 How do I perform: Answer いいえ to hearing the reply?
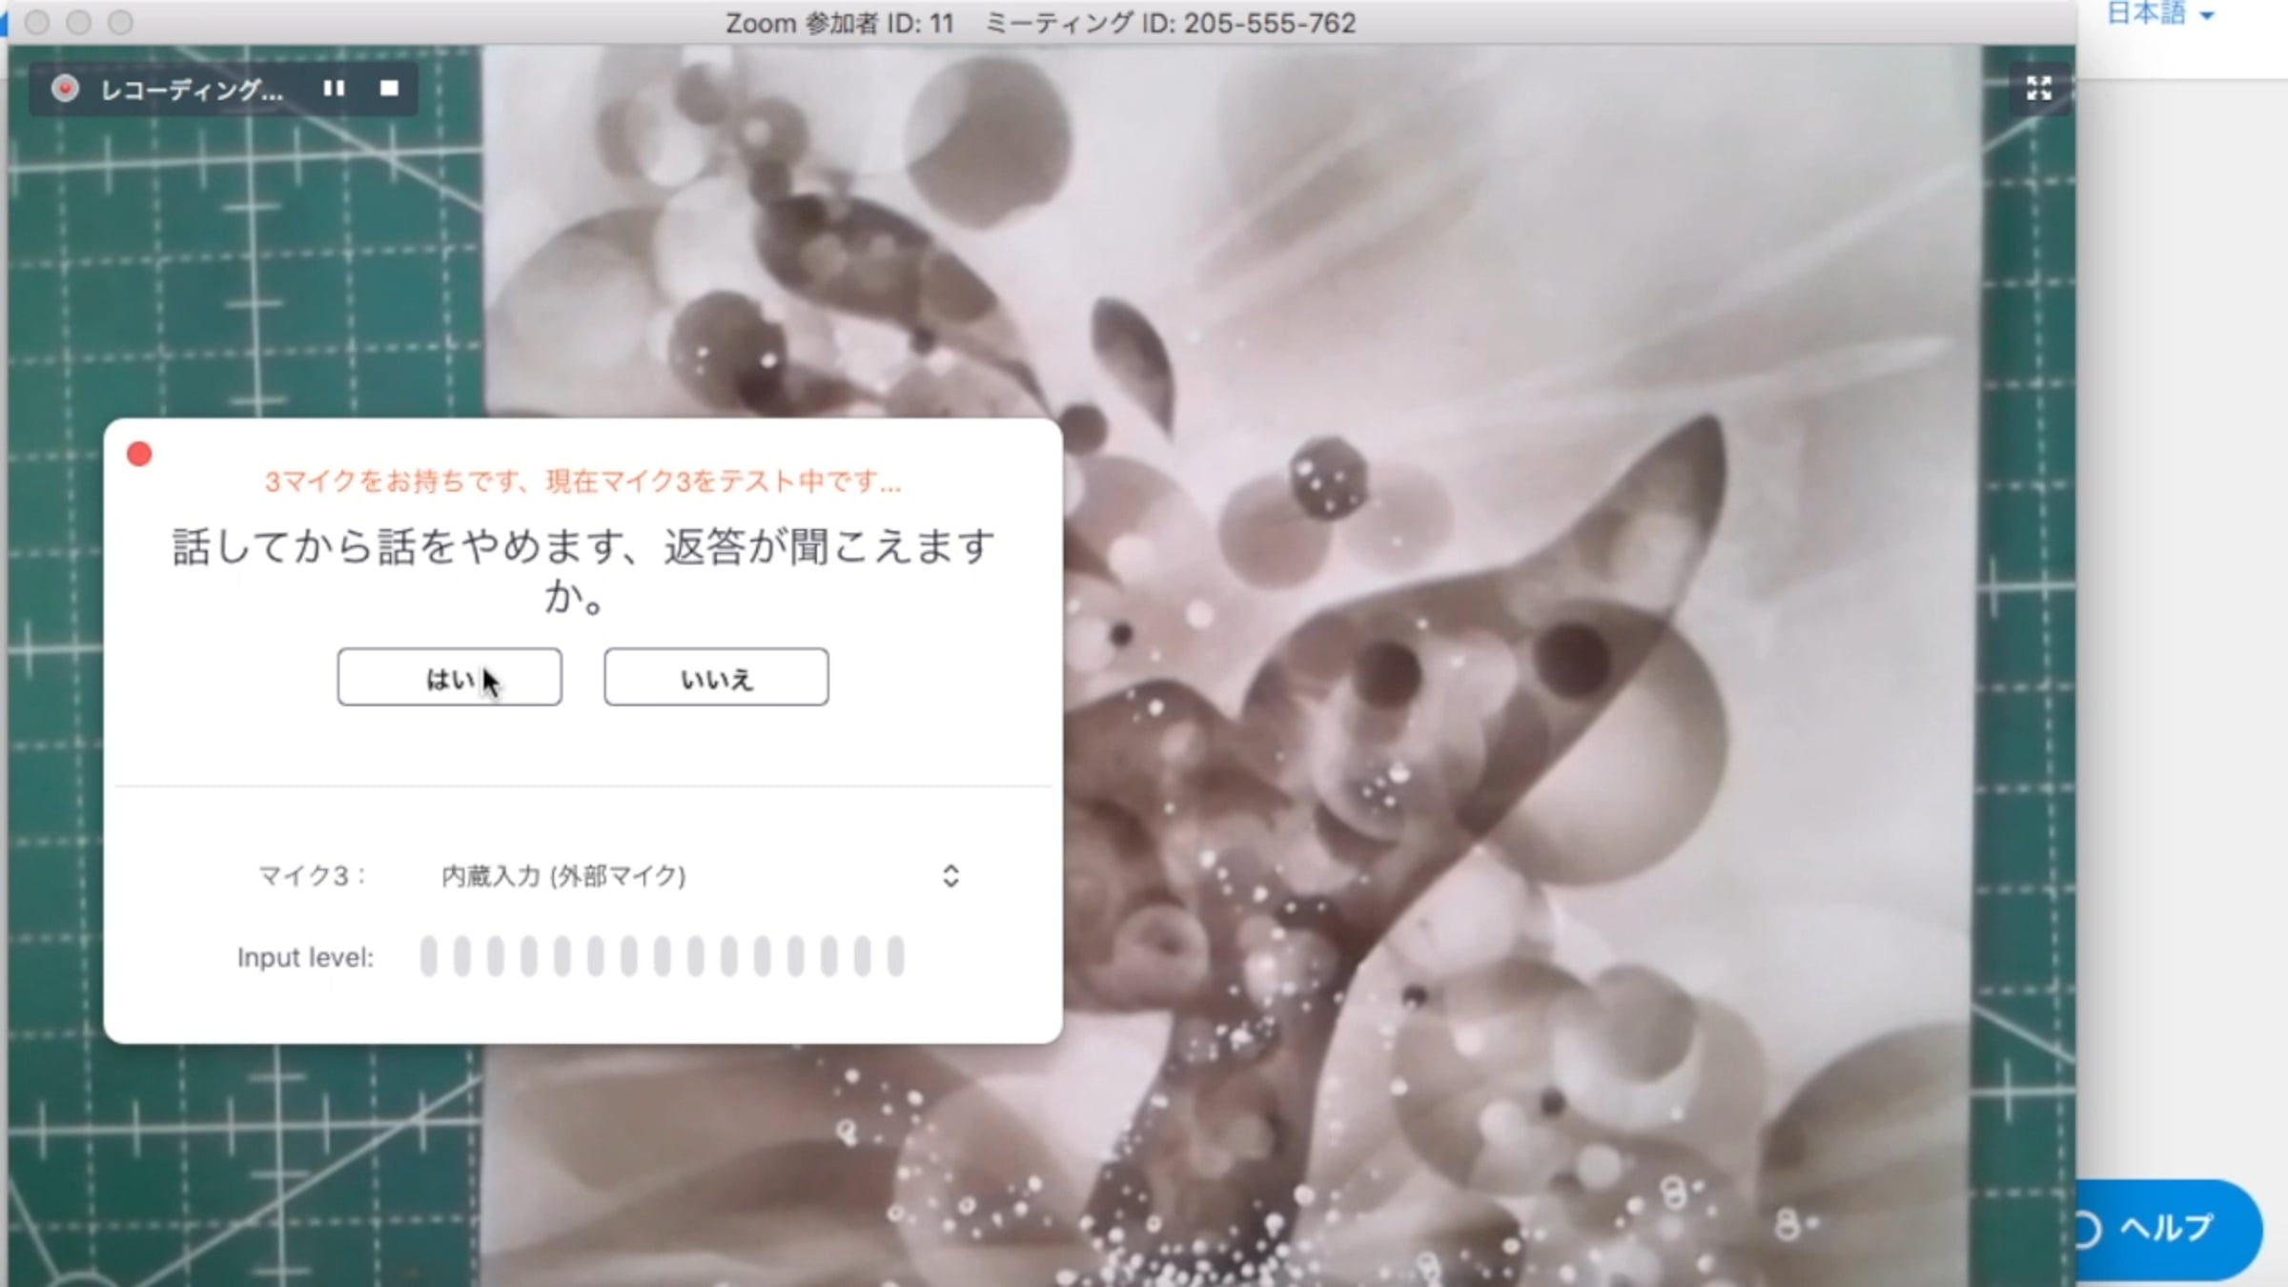(x=716, y=678)
